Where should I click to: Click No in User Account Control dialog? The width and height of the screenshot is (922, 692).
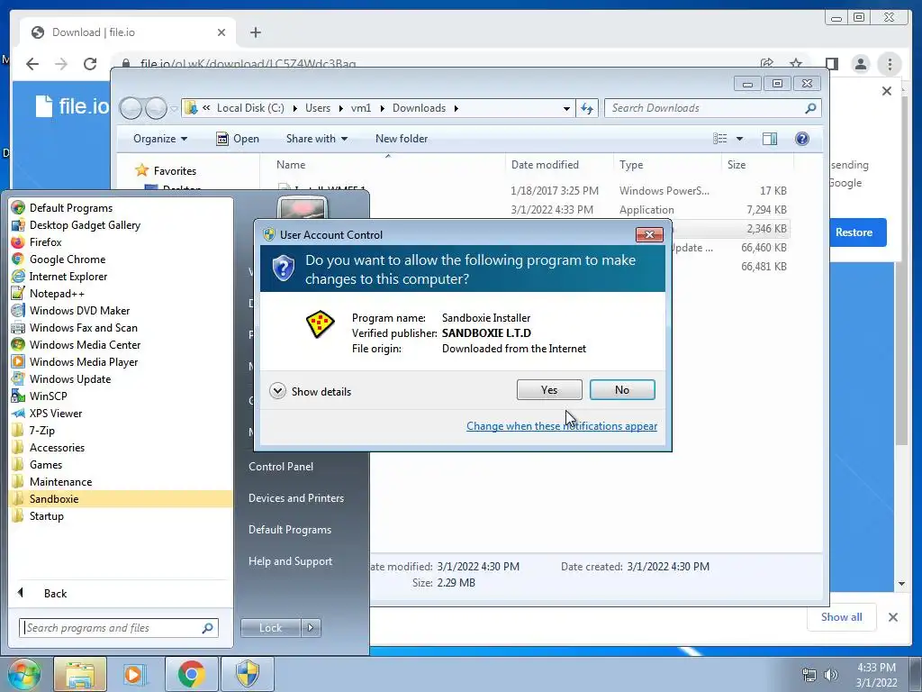coord(622,389)
